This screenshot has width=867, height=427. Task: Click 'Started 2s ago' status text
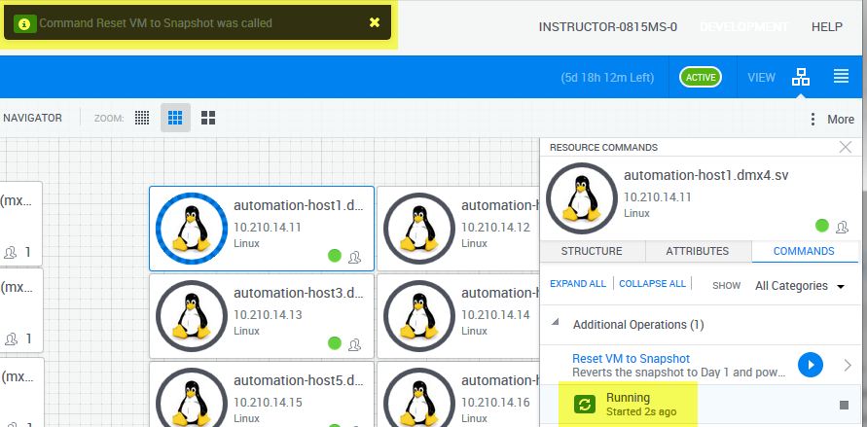pos(641,411)
